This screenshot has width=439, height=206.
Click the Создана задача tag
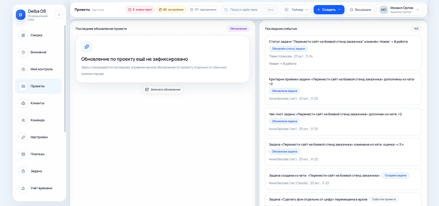coord(396,175)
